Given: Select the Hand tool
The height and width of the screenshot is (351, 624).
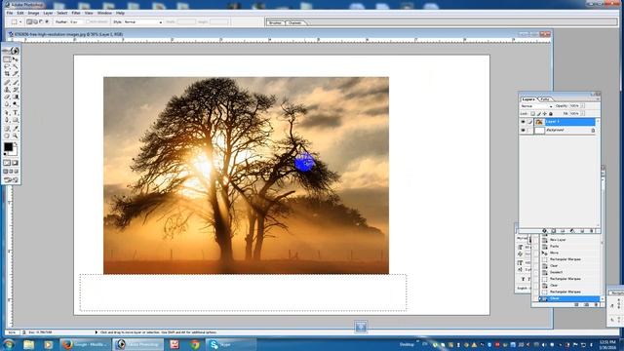Looking at the screenshot, I should pos(7,136).
